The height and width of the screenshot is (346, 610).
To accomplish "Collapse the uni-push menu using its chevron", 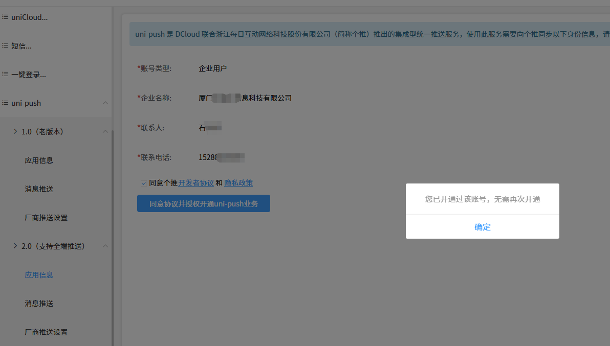I will [105, 103].
